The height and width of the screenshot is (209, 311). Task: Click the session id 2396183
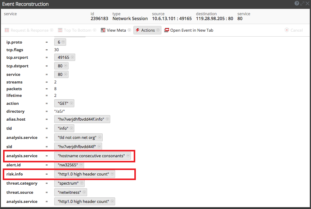(x=99, y=19)
